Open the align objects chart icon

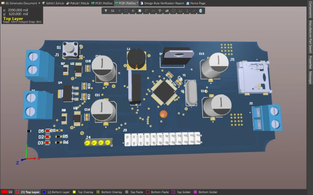click(133, 11)
